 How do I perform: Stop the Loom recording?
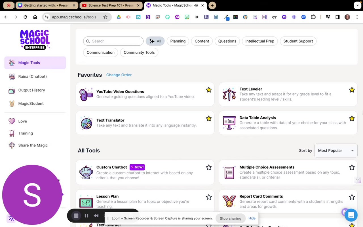click(76, 216)
